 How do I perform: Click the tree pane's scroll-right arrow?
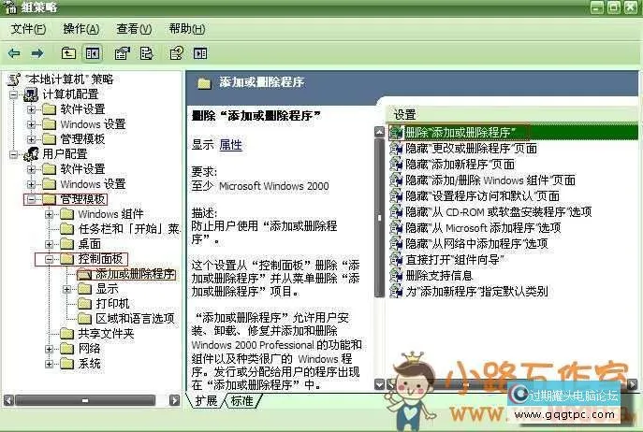point(175,400)
